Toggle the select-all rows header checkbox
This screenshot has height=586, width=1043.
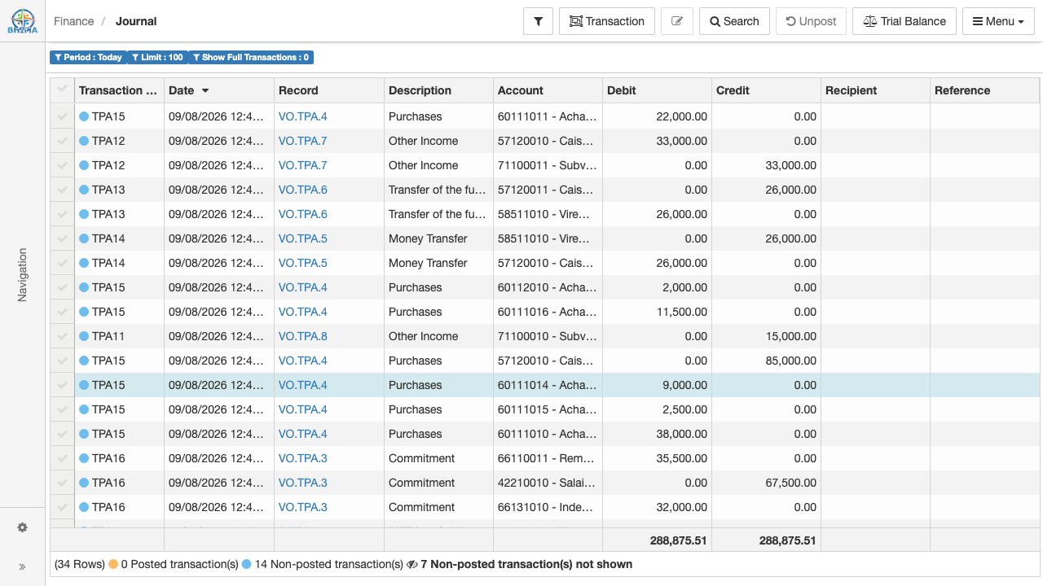pyautogui.click(x=62, y=90)
